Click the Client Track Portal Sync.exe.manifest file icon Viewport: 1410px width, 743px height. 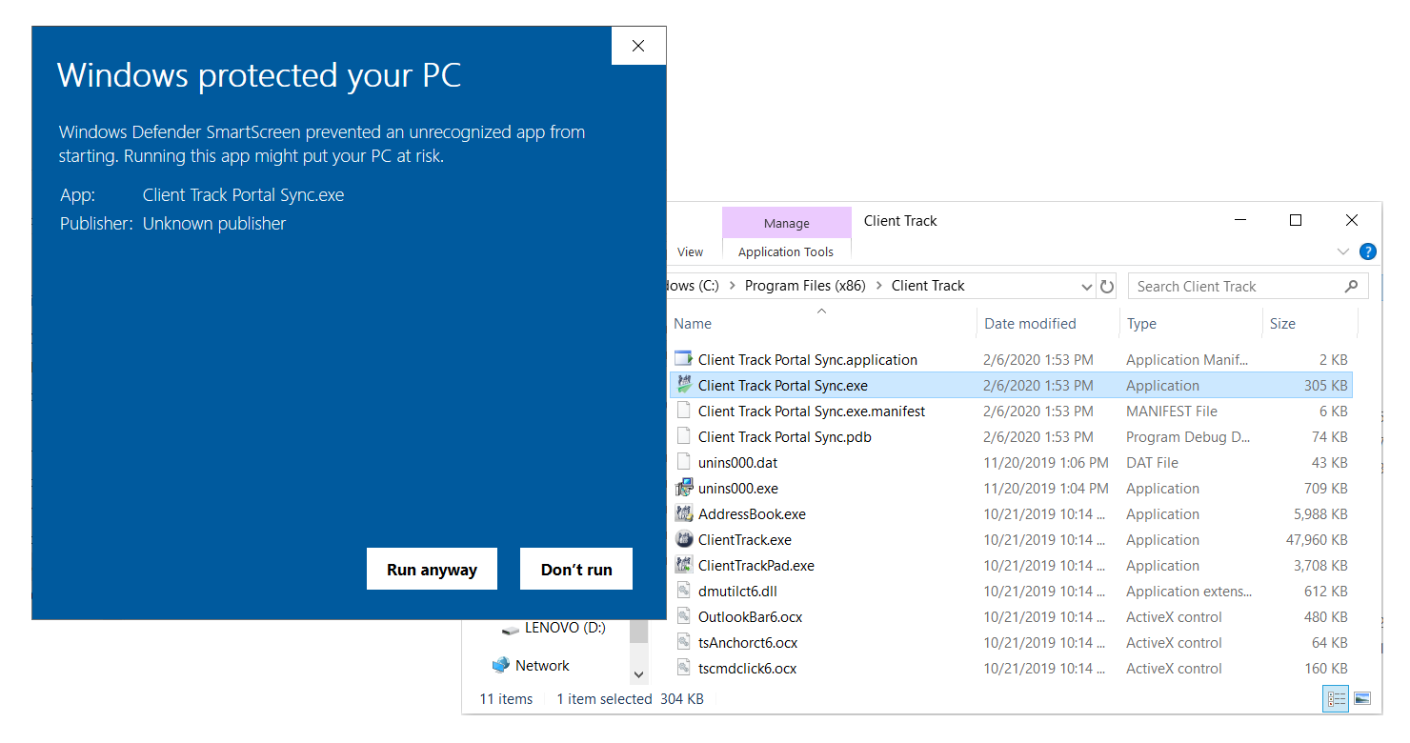tap(683, 411)
